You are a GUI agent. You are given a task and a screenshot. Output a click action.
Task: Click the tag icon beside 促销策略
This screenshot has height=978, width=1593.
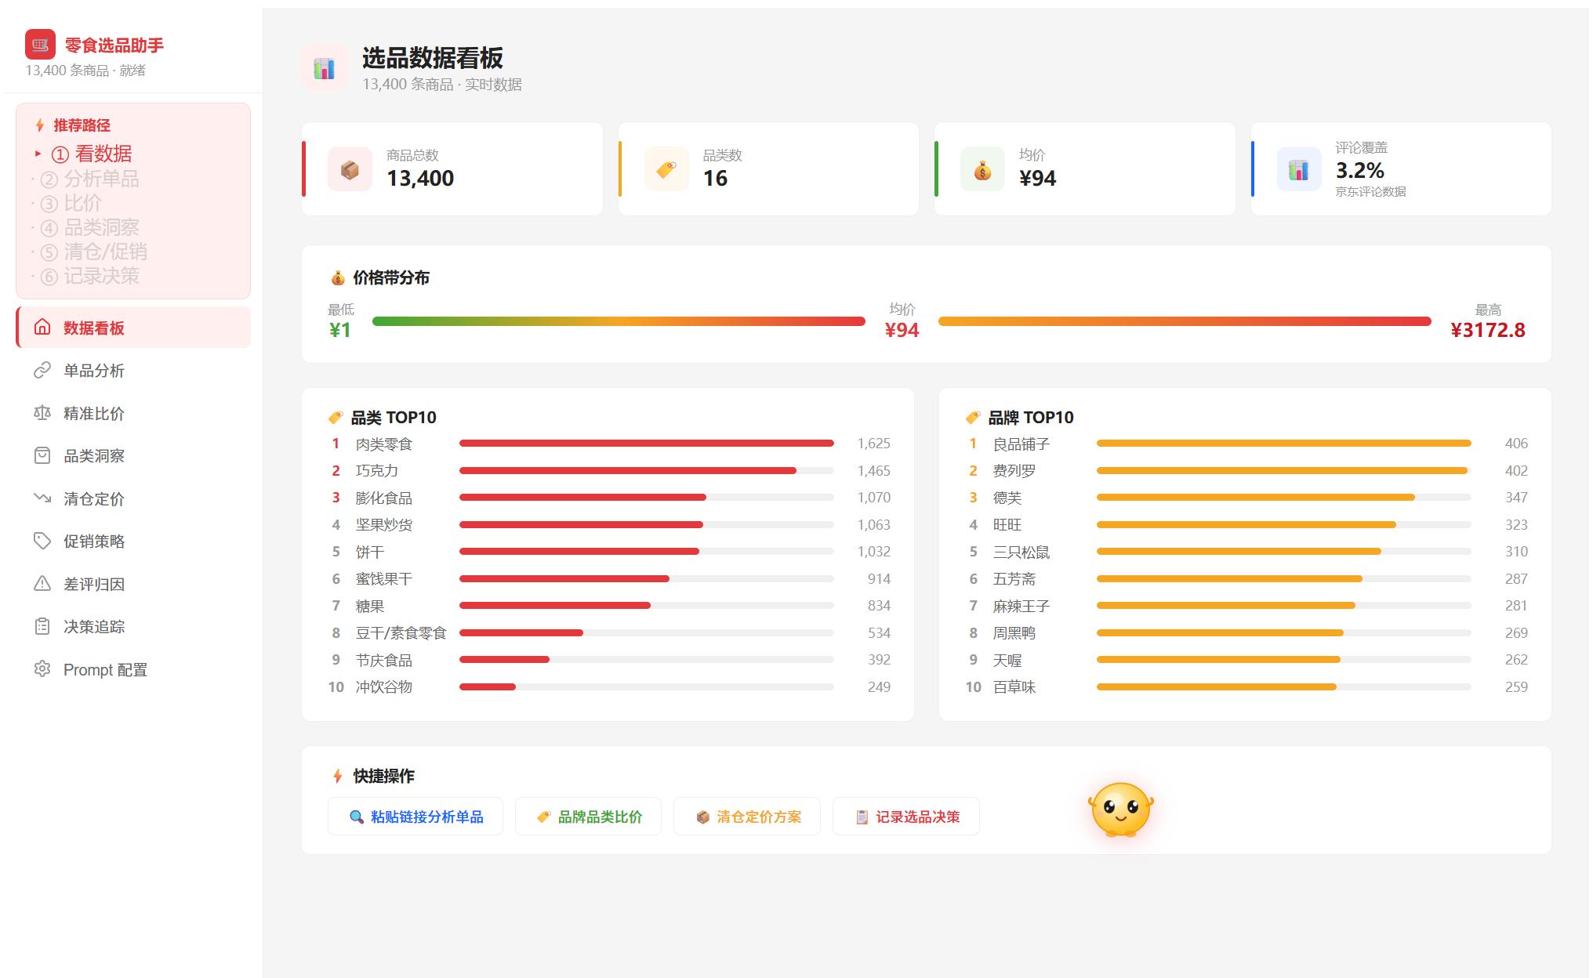point(42,541)
